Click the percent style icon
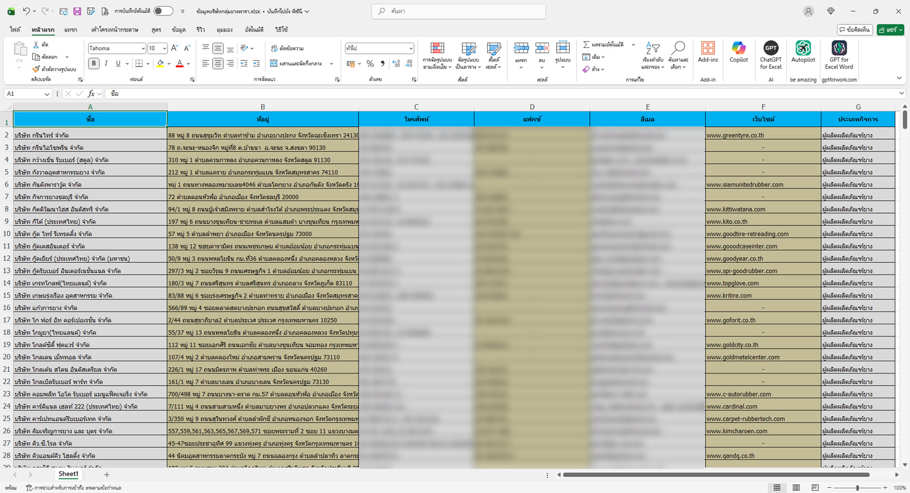Viewport: 910px width, 493px height. pyautogui.click(x=370, y=64)
